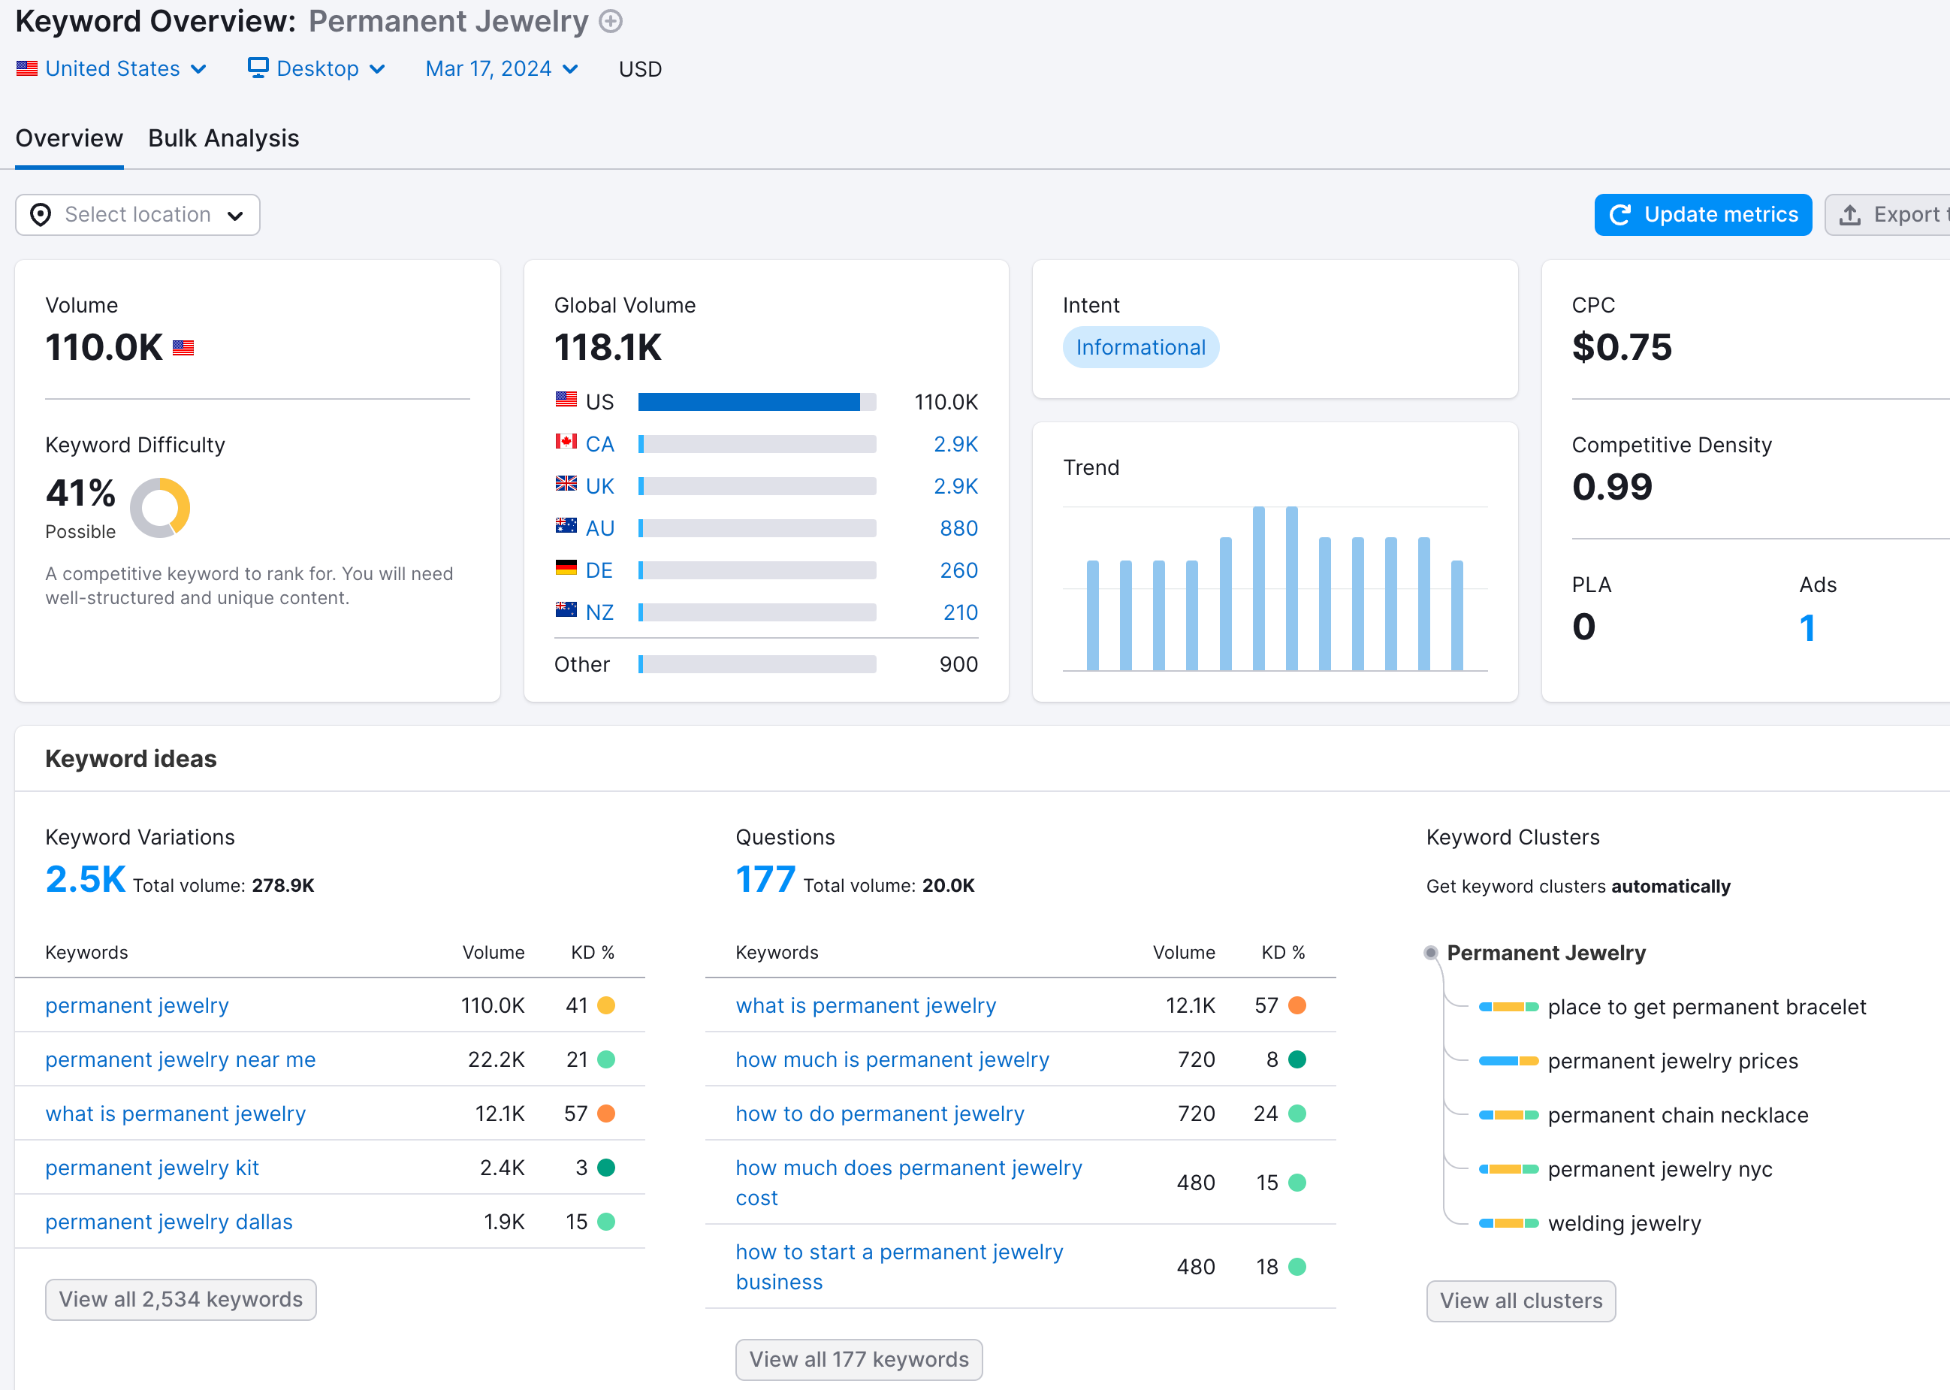The image size is (1950, 1390).
Task: Open 'how much does permanent jewelry cost' question
Action: pyautogui.click(x=909, y=1183)
